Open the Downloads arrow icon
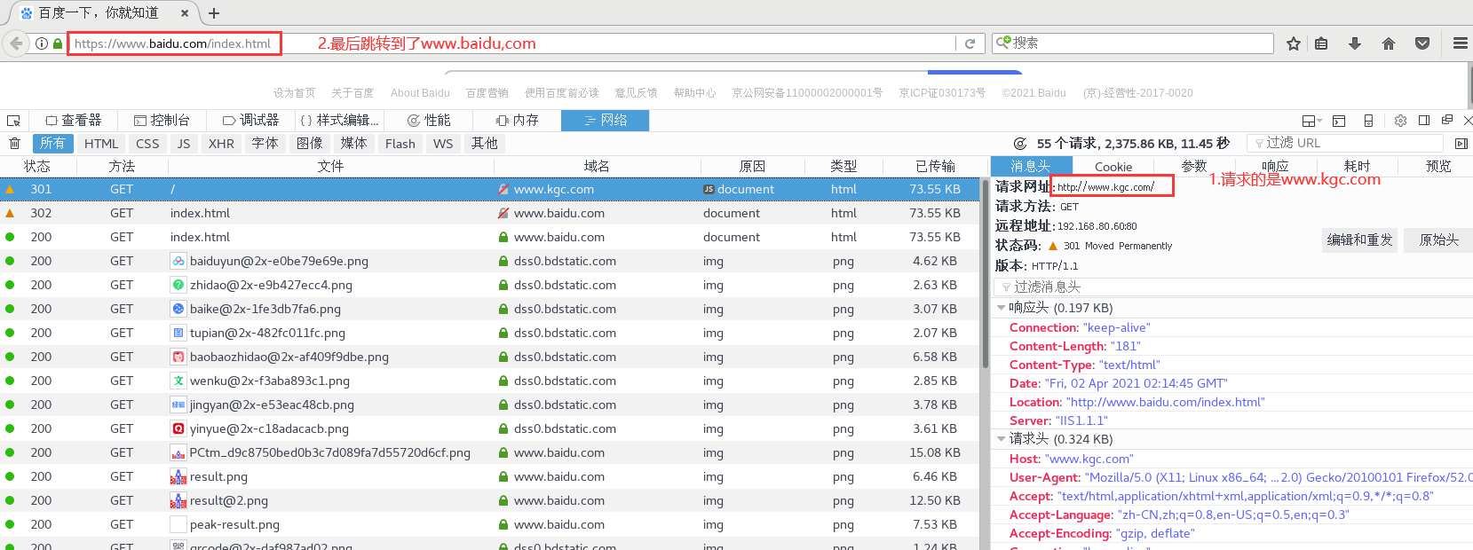The height and width of the screenshot is (550, 1473). [x=1355, y=43]
